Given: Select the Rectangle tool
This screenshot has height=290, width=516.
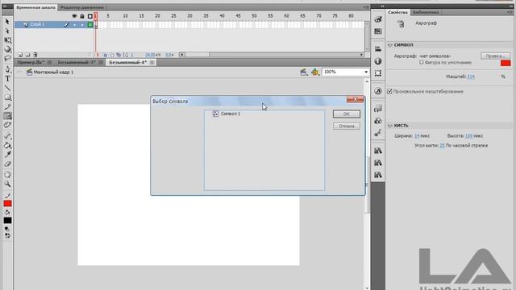Looking at the screenshot, I should click(7, 97).
